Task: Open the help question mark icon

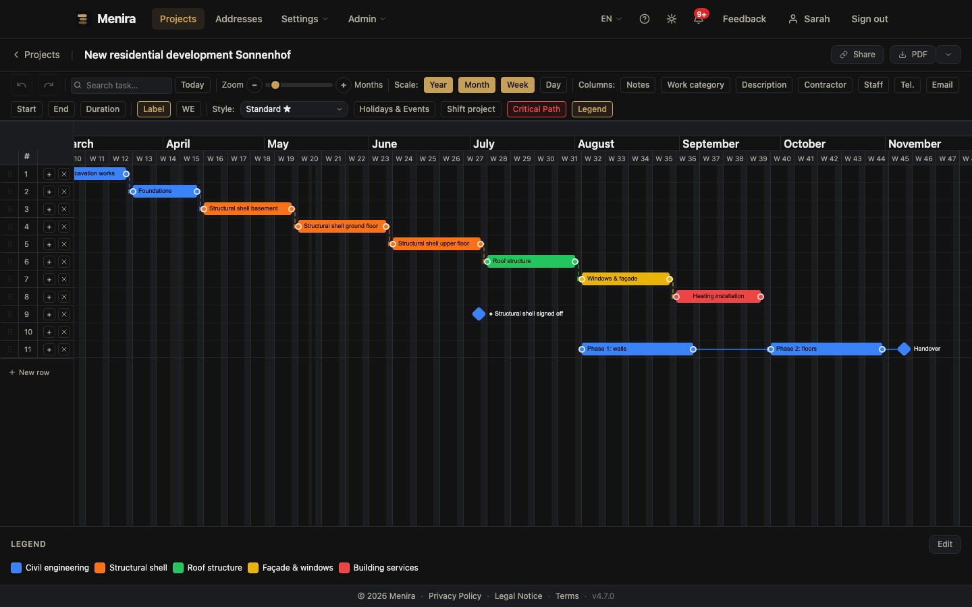Action: pyautogui.click(x=645, y=19)
